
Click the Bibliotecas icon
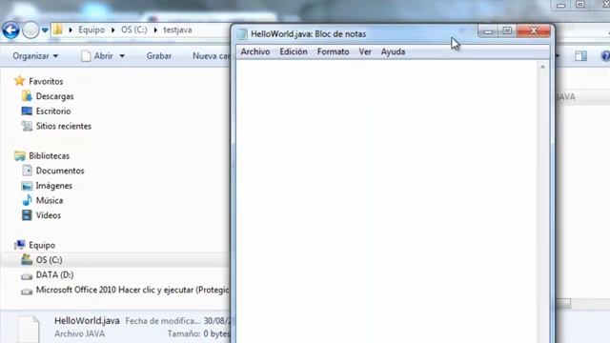pyautogui.click(x=19, y=156)
